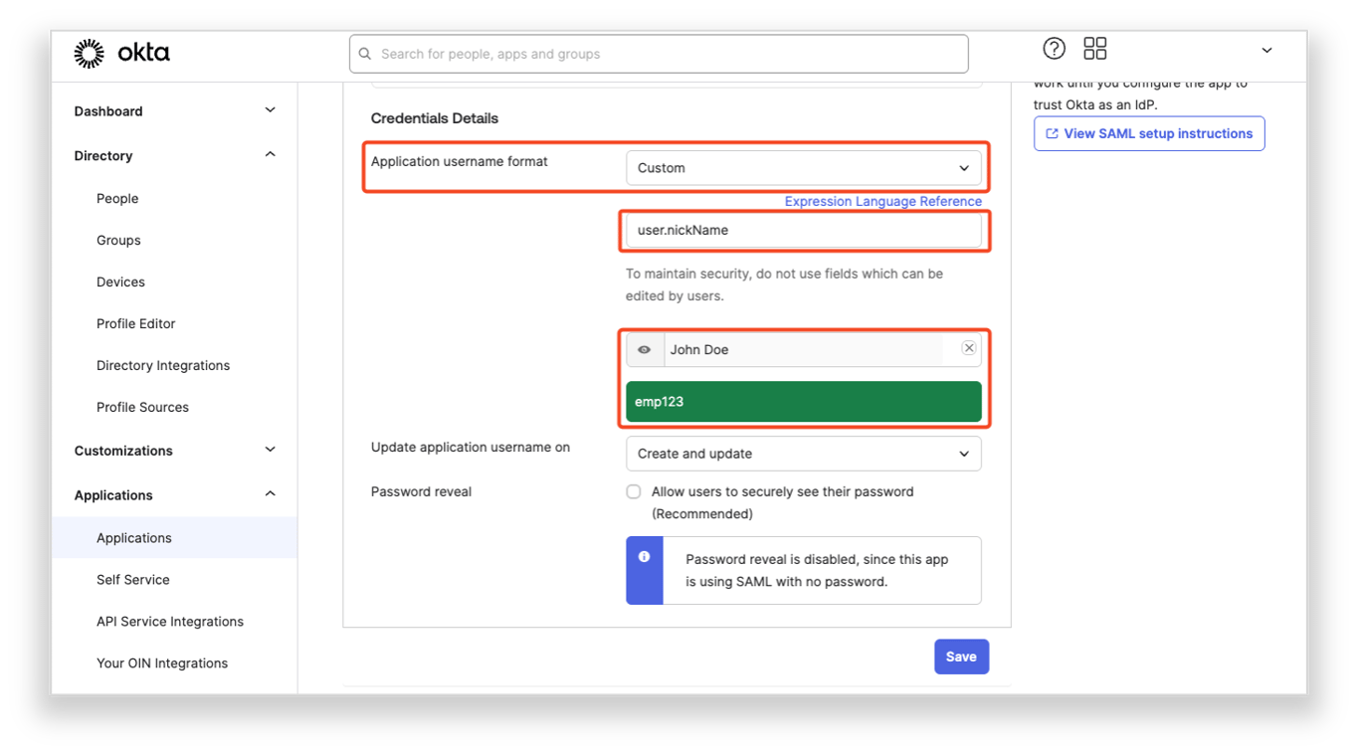Click external link icon on View SAML setup
This screenshot has height=755, width=1359.
click(x=1052, y=133)
